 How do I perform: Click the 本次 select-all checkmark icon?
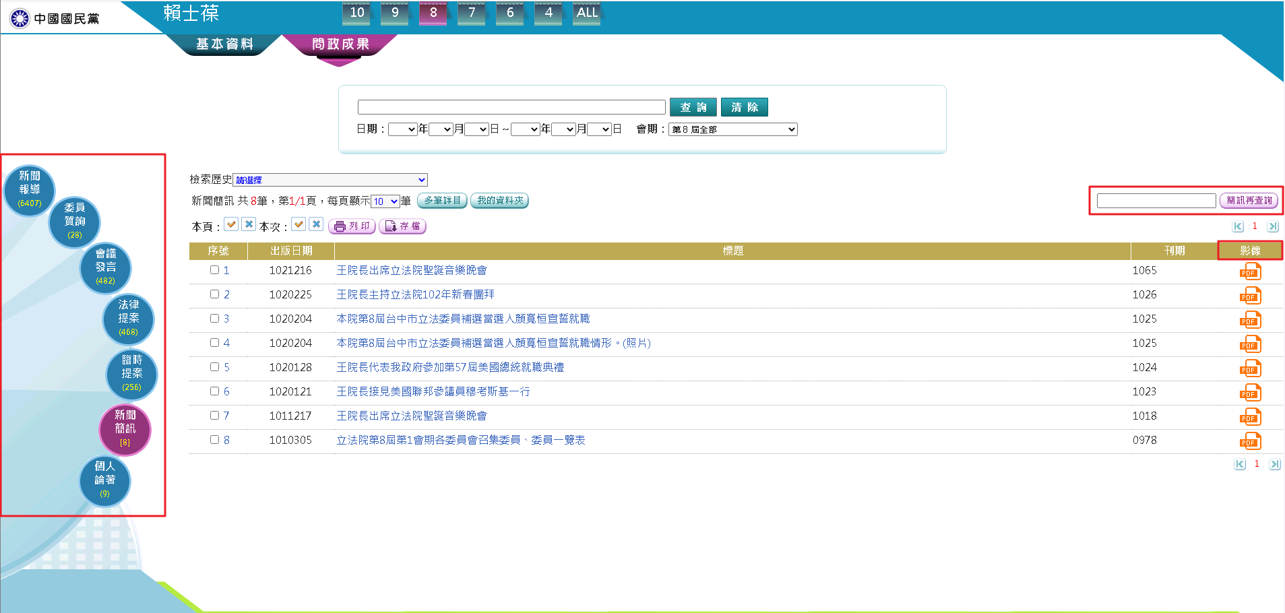(x=299, y=224)
